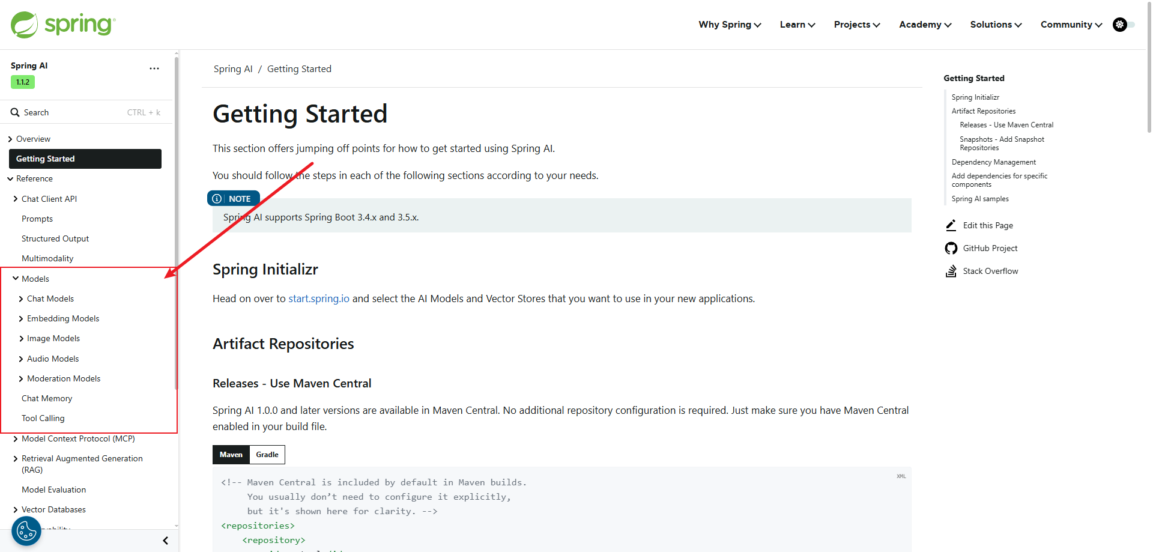Click the Stack Overflow icon
This screenshot has width=1153, height=552.
pos(951,271)
